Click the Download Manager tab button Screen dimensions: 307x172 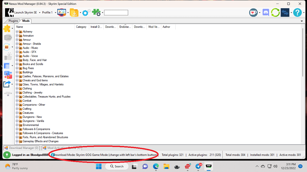point(21,148)
